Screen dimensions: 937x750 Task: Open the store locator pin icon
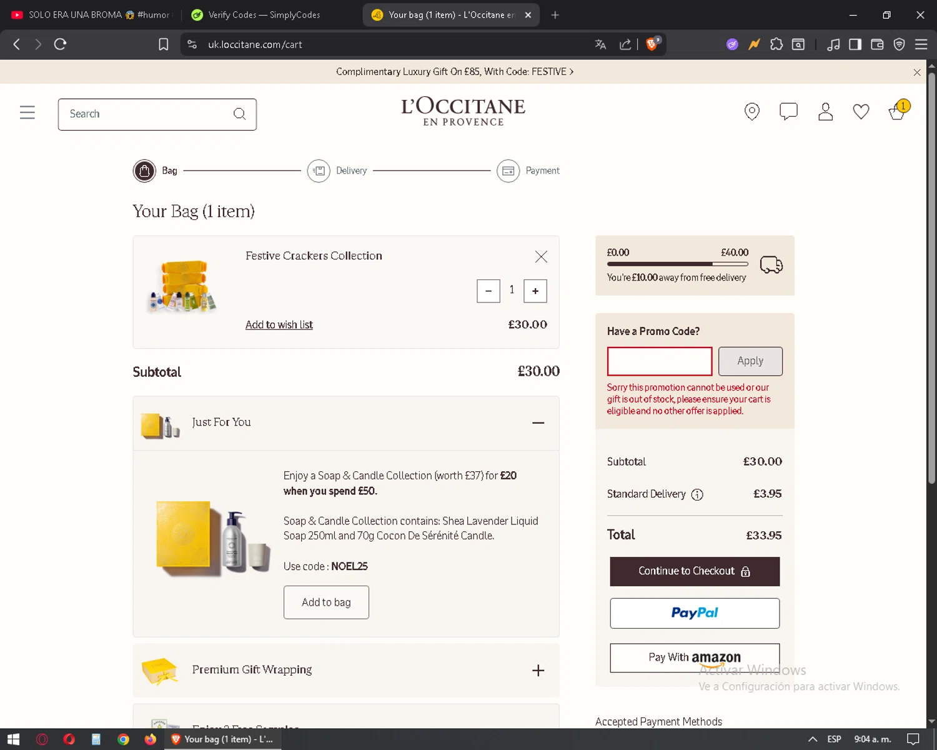tap(752, 112)
